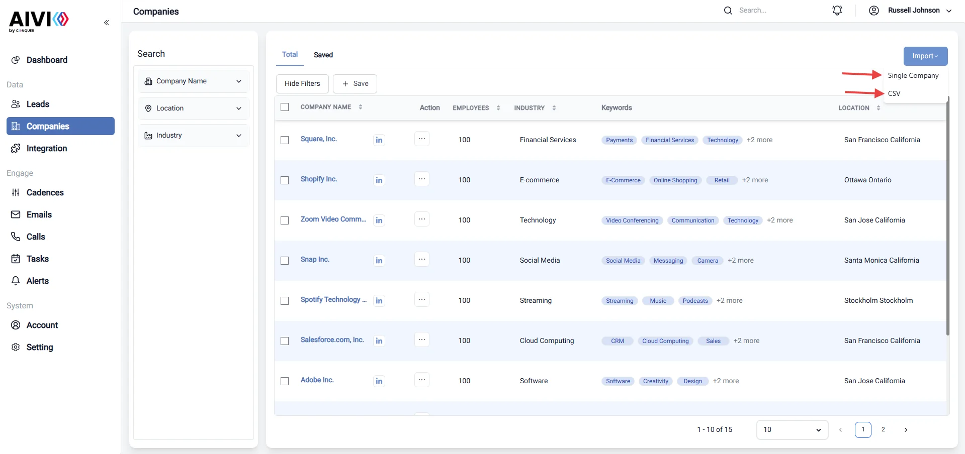This screenshot has height=454, width=965.
Task: Expand the Location filter
Action: click(x=194, y=108)
